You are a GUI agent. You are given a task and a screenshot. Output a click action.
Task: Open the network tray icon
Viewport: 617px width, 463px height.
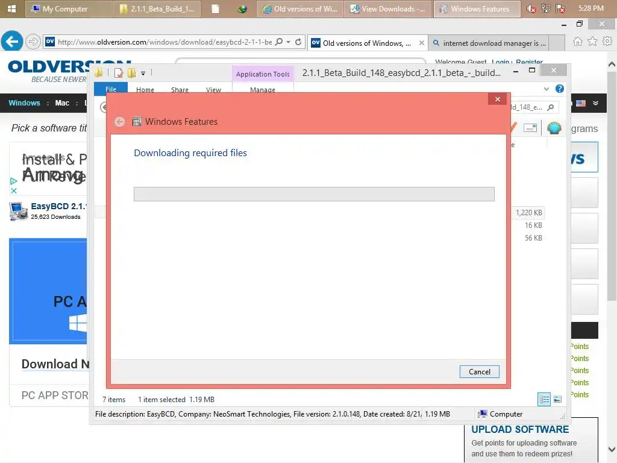546,8
